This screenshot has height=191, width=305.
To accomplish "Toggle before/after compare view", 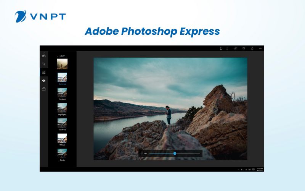I will (244, 49).
